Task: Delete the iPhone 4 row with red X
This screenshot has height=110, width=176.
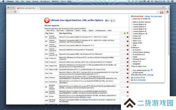Action: click(128, 78)
